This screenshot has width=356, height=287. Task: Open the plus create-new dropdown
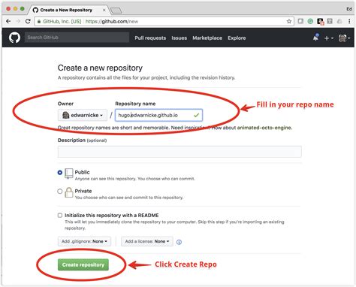pyautogui.click(x=329, y=38)
